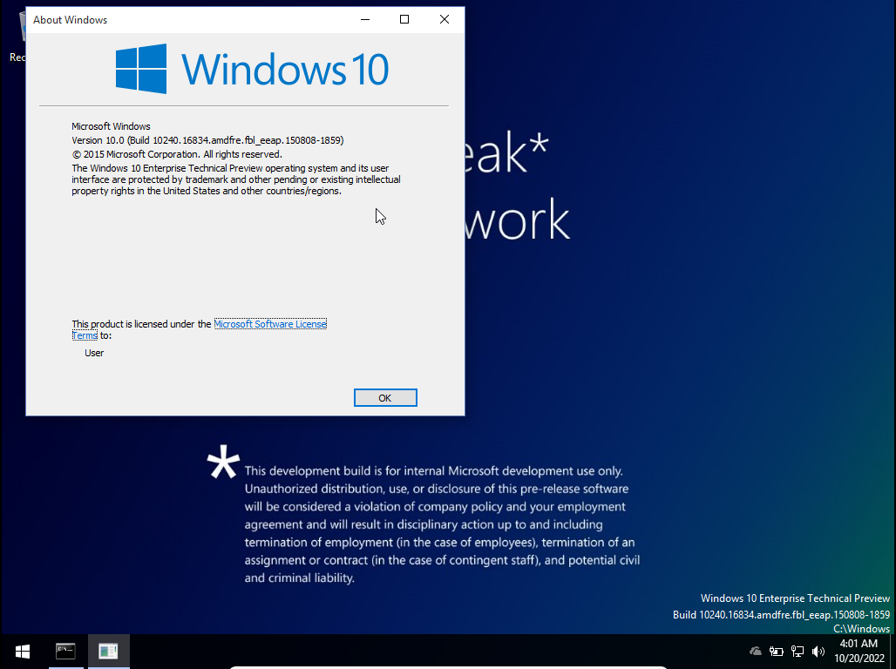Close the About Windows dialog
The width and height of the screenshot is (896, 669).
[445, 19]
